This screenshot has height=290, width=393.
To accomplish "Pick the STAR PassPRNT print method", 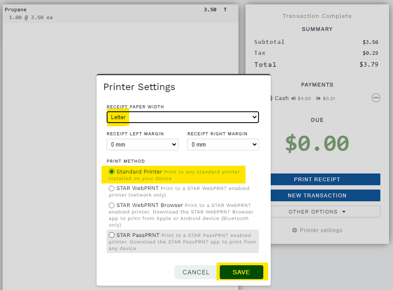I will [112, 235].
